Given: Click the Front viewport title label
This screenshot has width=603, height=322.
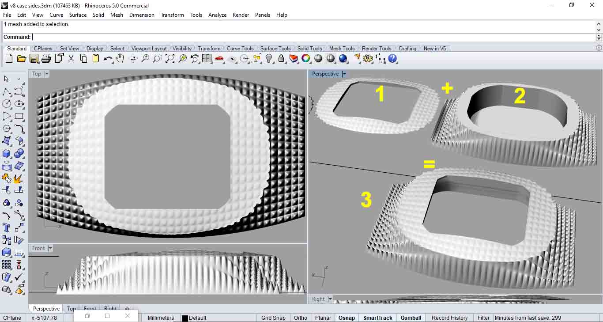Looking at the screenshot, I should (x=38, y=248).
